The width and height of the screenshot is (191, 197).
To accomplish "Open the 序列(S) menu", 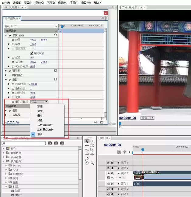I will pos(50,3).
